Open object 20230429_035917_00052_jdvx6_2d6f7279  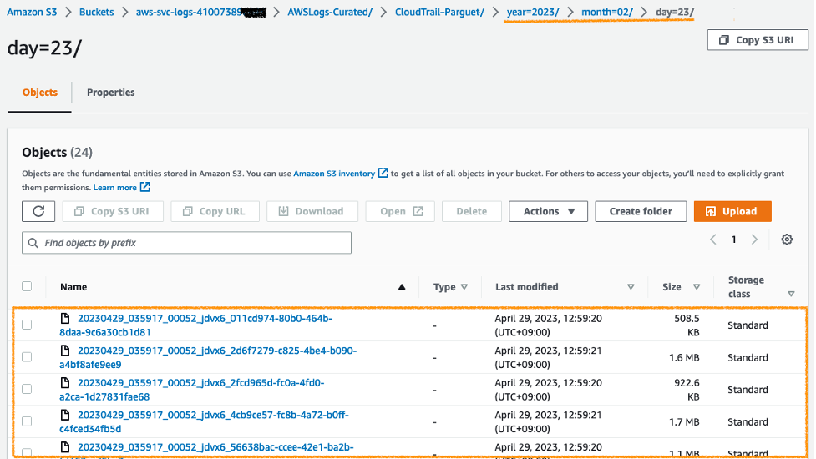coord(208,357)
